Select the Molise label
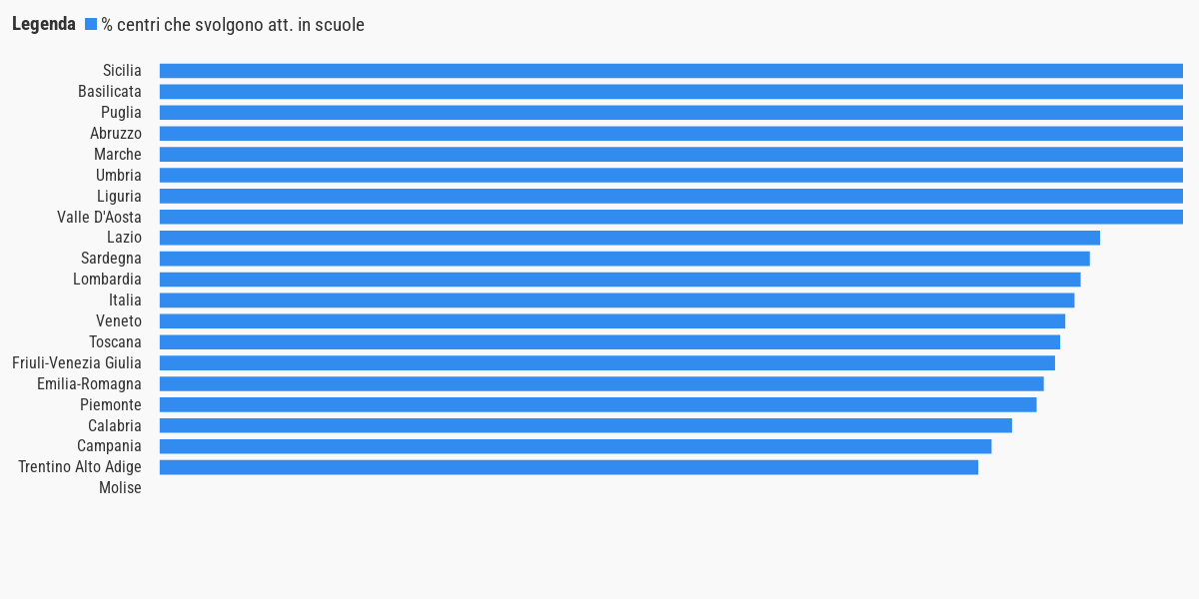This screenshot has width=1199, height=599. tap(120, 488)
